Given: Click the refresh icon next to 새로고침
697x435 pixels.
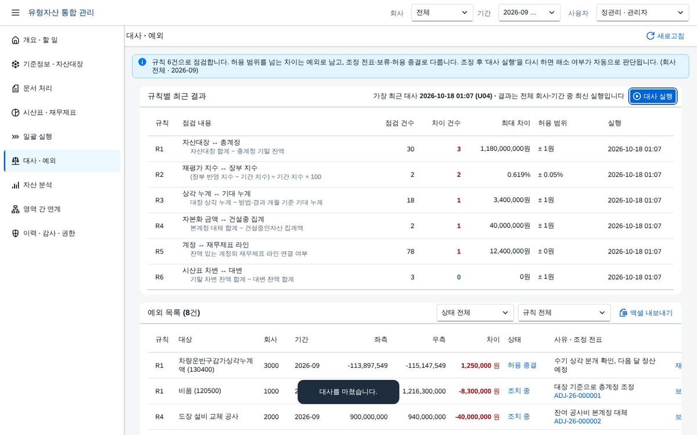Looking at the screenshot, I should (x=651, y=36).
